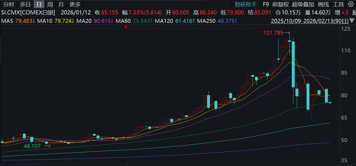Screen dimensions: 356x166
Task: Switch to 分时 intraday tab
Action: coord(9,4)
